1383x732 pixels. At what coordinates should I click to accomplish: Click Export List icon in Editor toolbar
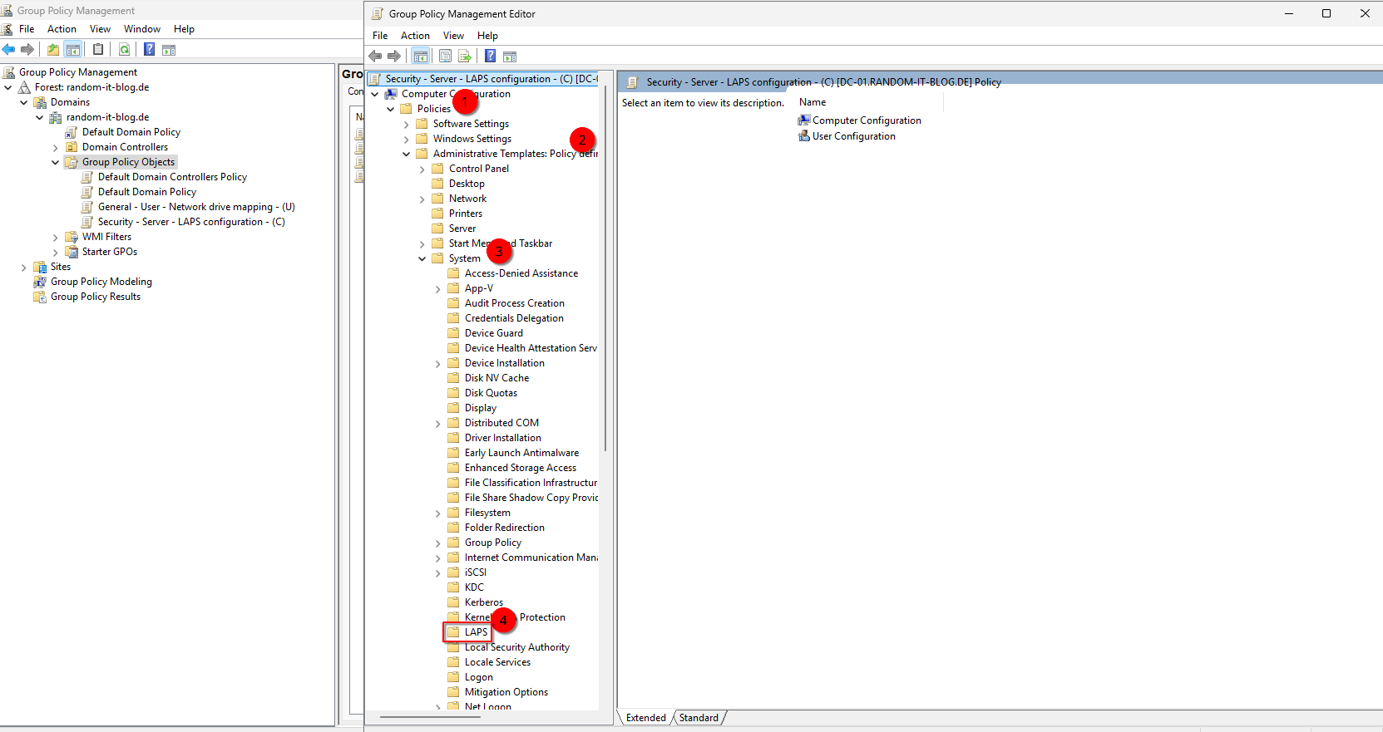click(x=465, y=56)
